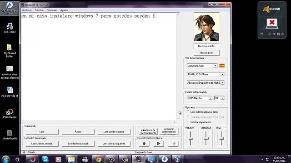Select the PhotoScape desktop shortcut
The image size is (291, 163).
click(x=10, y=113)
